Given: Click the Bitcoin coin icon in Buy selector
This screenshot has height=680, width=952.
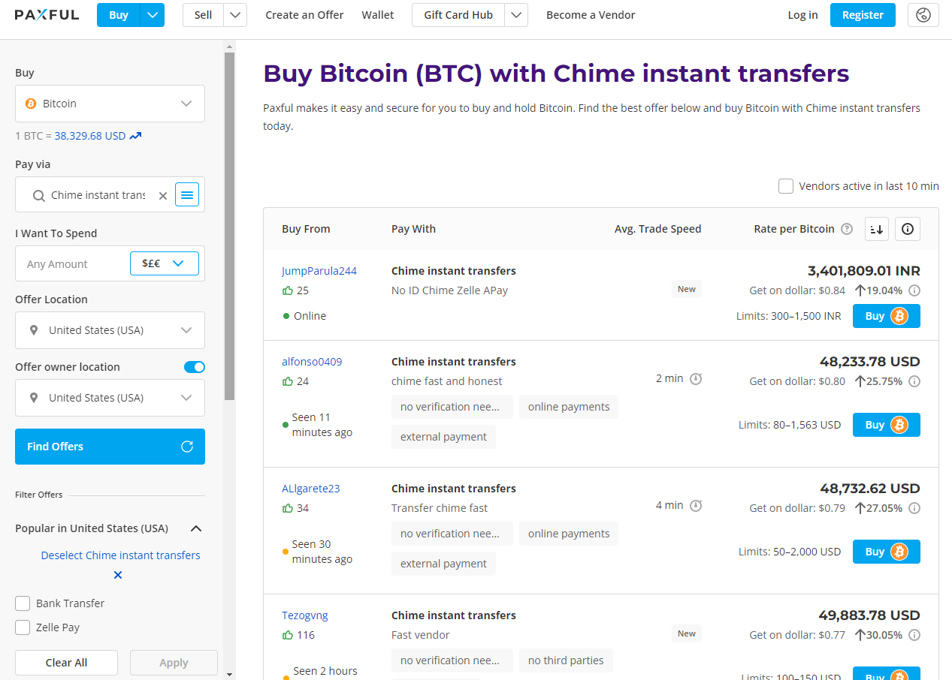Looking at the screenshot, I should pos(31,104).
